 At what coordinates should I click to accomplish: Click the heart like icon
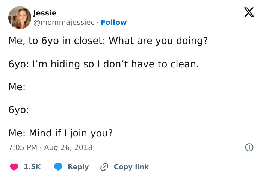point(14,167)
